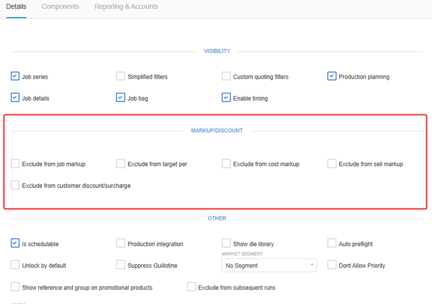The image size is (432, 304).
Task: Tick Exclude from customer discount/surcharge
Action: point(15,185)
